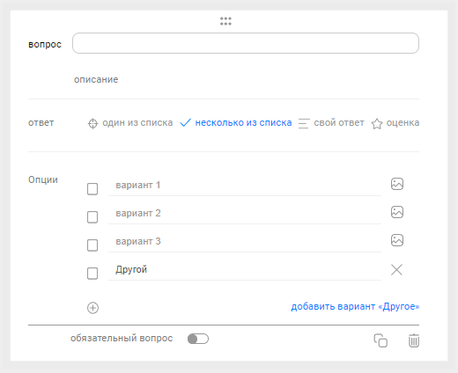Check the вариант 3 checkbox

coord(92,245)
